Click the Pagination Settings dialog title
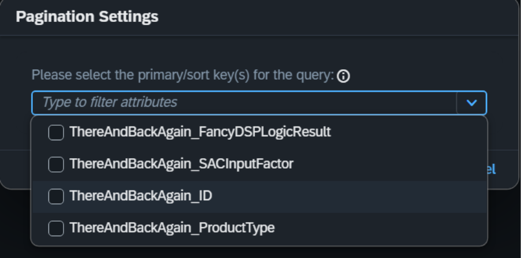The width and height of the screenshot is (521, 258). click(87, 17)
